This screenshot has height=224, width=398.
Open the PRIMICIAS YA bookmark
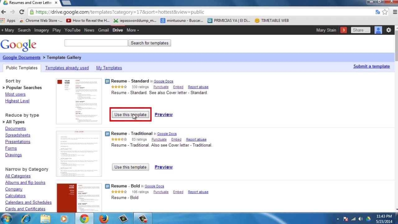pyautogui.click(x=229, y=21)
